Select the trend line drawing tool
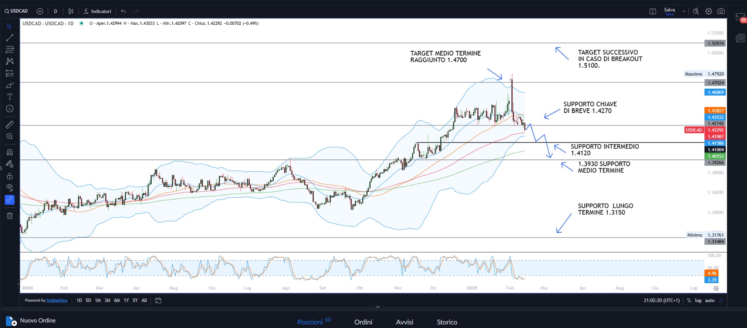747x328 pixels. point(10,38)
